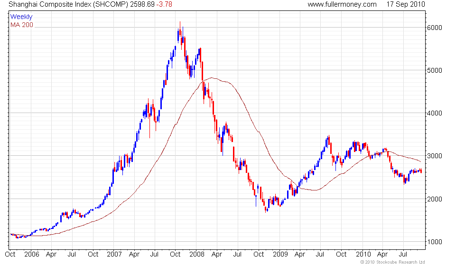Click the last 'Jul' label on time axis

click(x=403, y=254)
